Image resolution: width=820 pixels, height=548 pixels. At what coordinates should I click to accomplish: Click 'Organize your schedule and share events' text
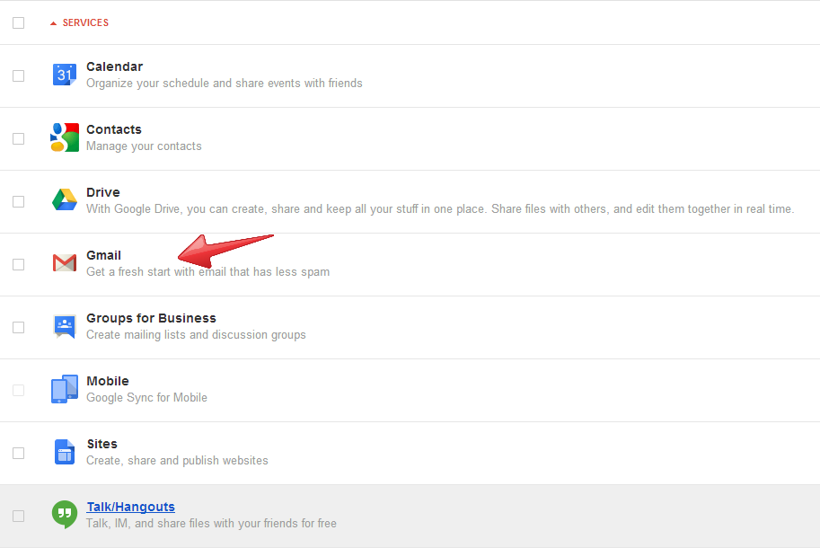coord(225,84)
